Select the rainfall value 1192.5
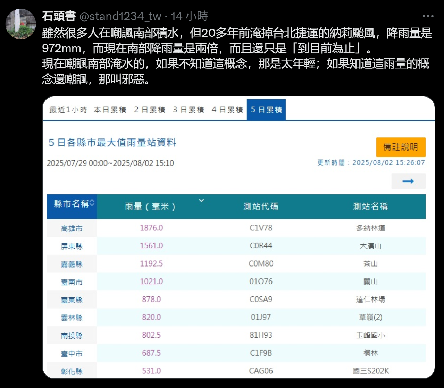The image size is (444, 388). click(151, 263)
